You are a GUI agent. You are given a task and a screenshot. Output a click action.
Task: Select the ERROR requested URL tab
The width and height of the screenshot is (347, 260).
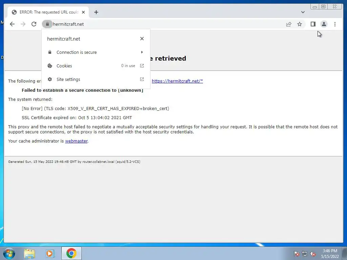(x=48, y=12)
